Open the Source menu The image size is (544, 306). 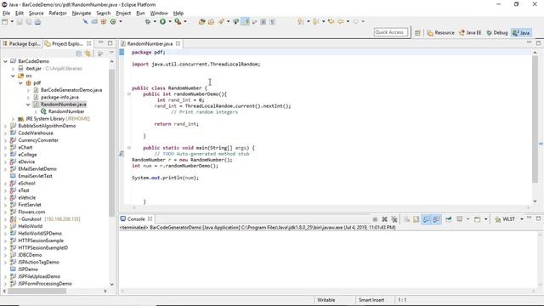click(36, 14)
